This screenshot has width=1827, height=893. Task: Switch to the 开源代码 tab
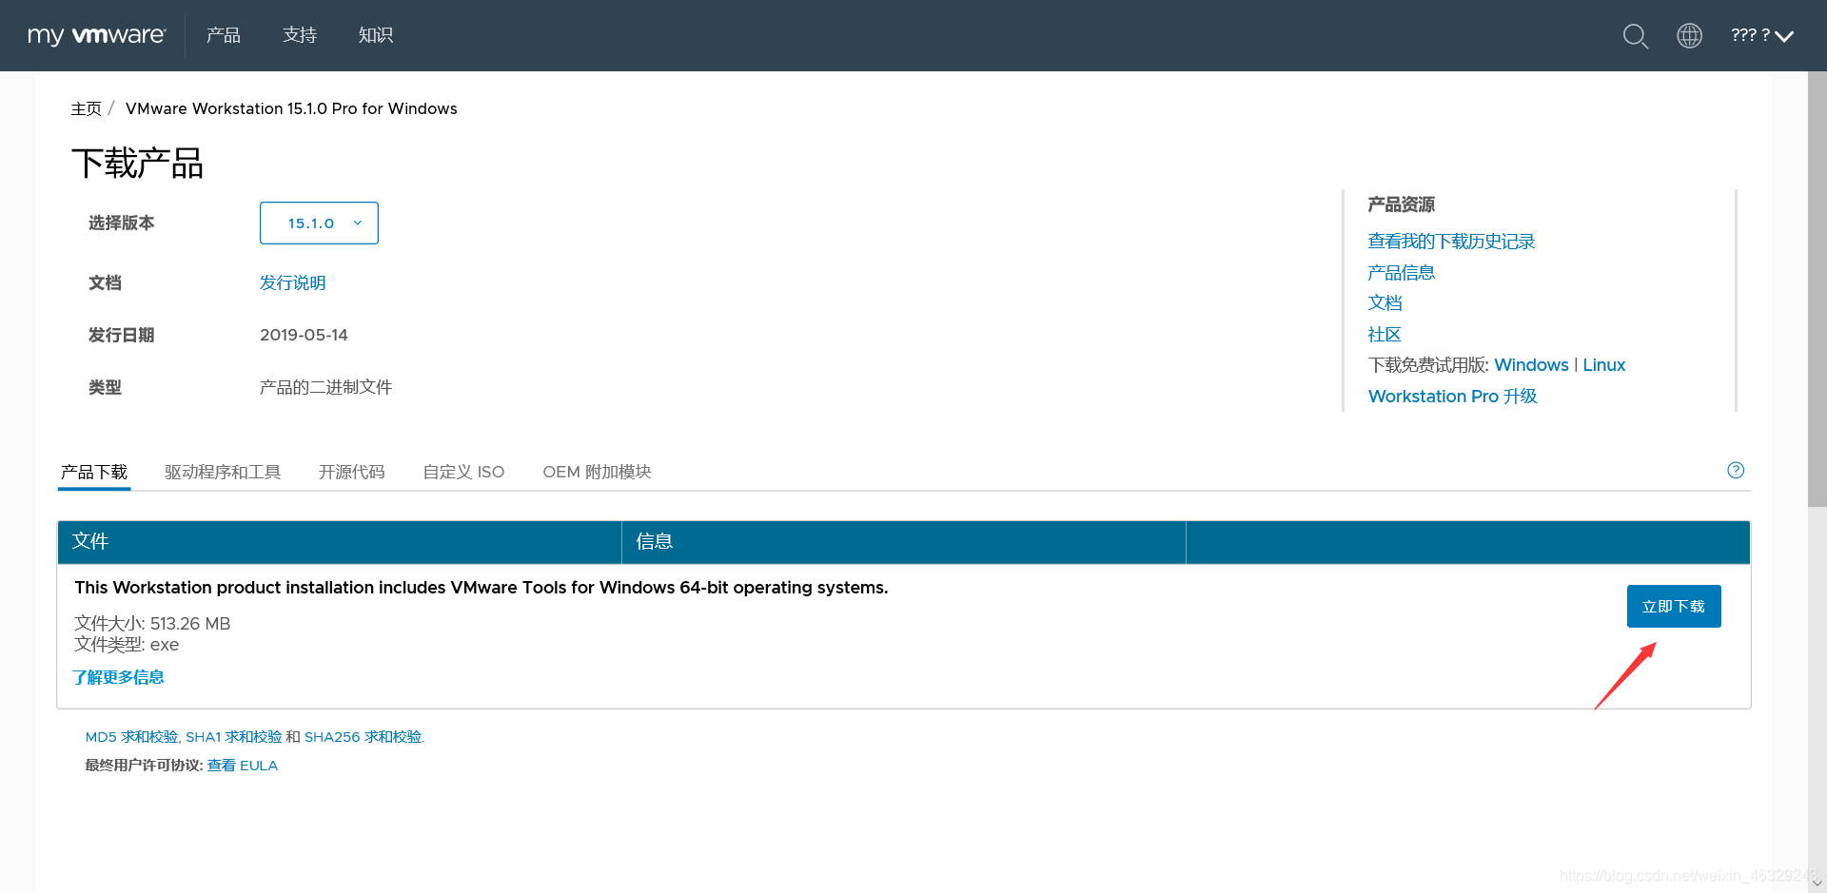[351, 472]
